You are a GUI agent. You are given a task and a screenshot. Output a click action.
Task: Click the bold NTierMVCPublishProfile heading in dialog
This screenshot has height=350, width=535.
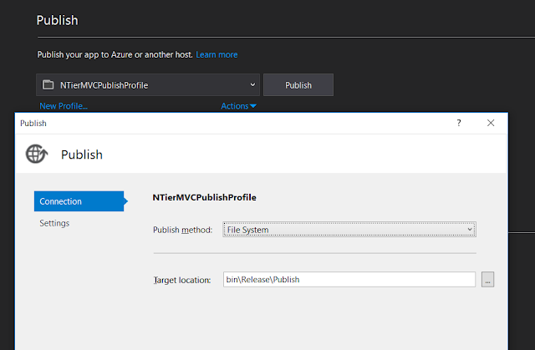tap(204, 198)
